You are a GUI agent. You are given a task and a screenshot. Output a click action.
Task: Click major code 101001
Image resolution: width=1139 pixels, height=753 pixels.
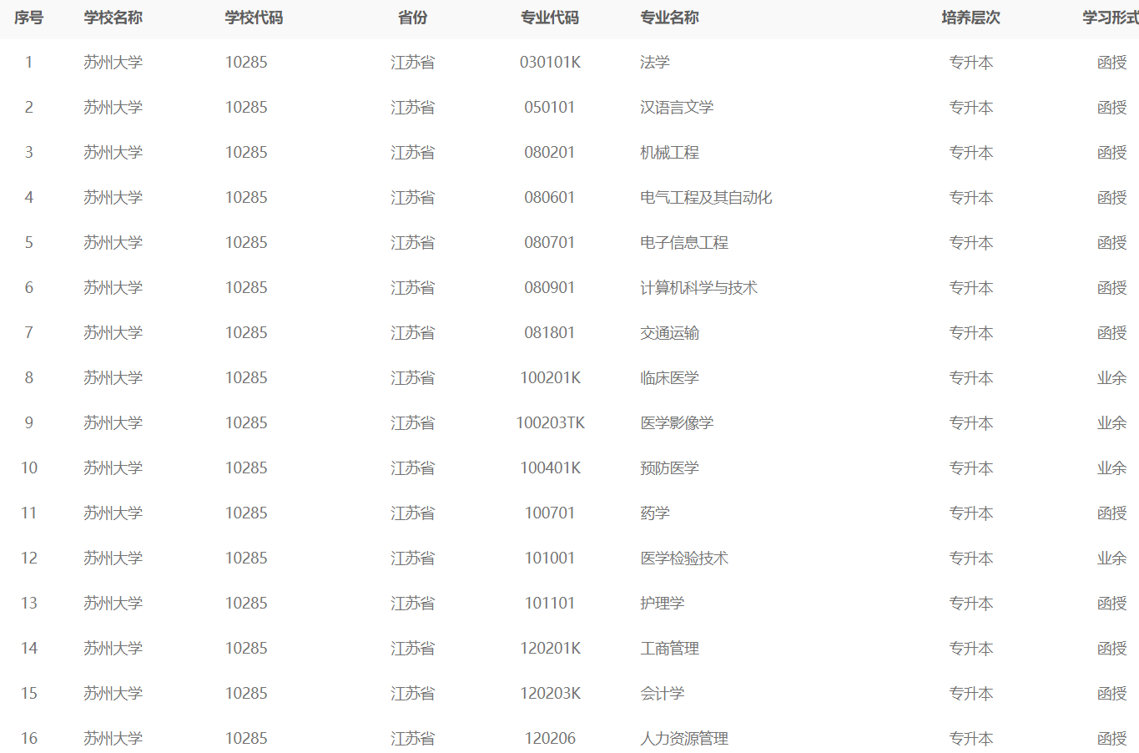pos(550,558)
